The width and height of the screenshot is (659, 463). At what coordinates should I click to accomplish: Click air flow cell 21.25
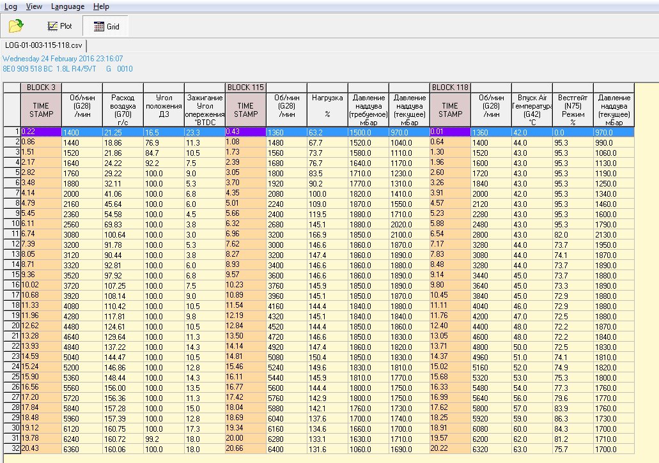pos(123,132)
